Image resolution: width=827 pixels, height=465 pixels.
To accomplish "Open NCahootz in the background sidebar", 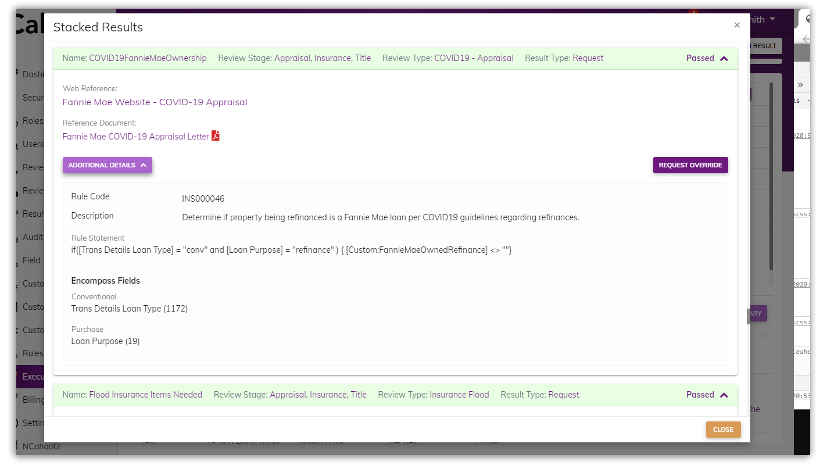I will 41,446.
